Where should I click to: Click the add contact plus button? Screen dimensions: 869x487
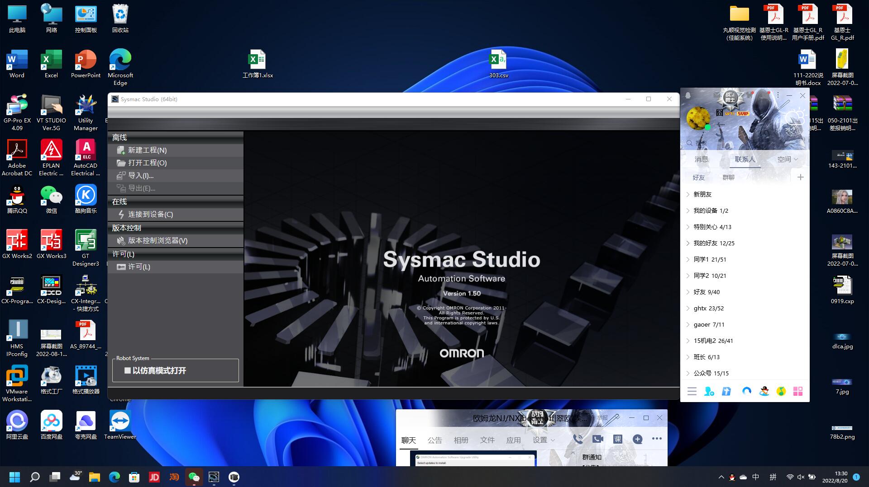tap(800, 177)
